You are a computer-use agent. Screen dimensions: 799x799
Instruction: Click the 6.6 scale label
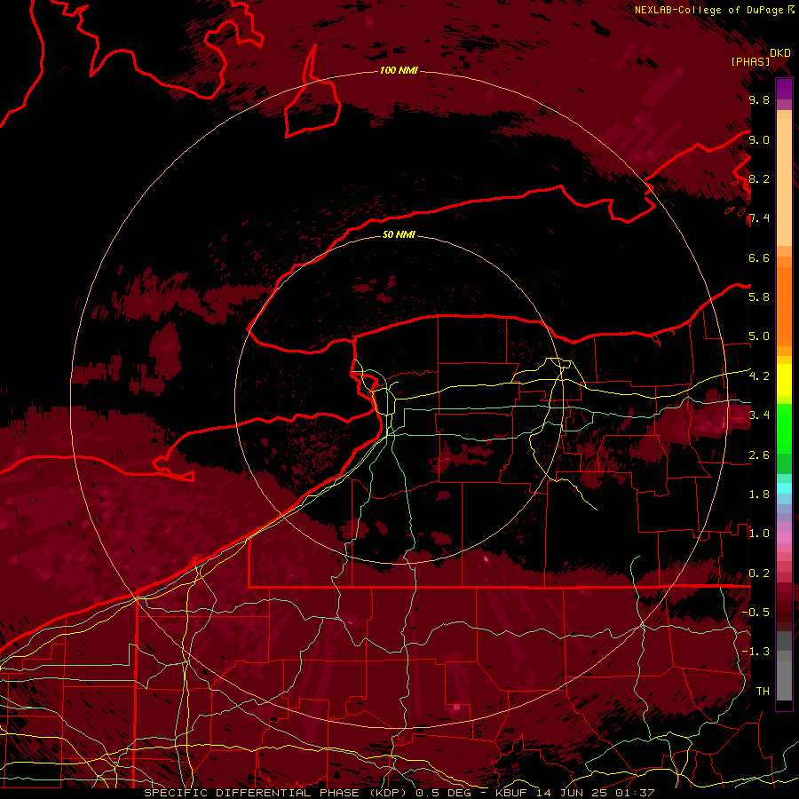point(759,257)
